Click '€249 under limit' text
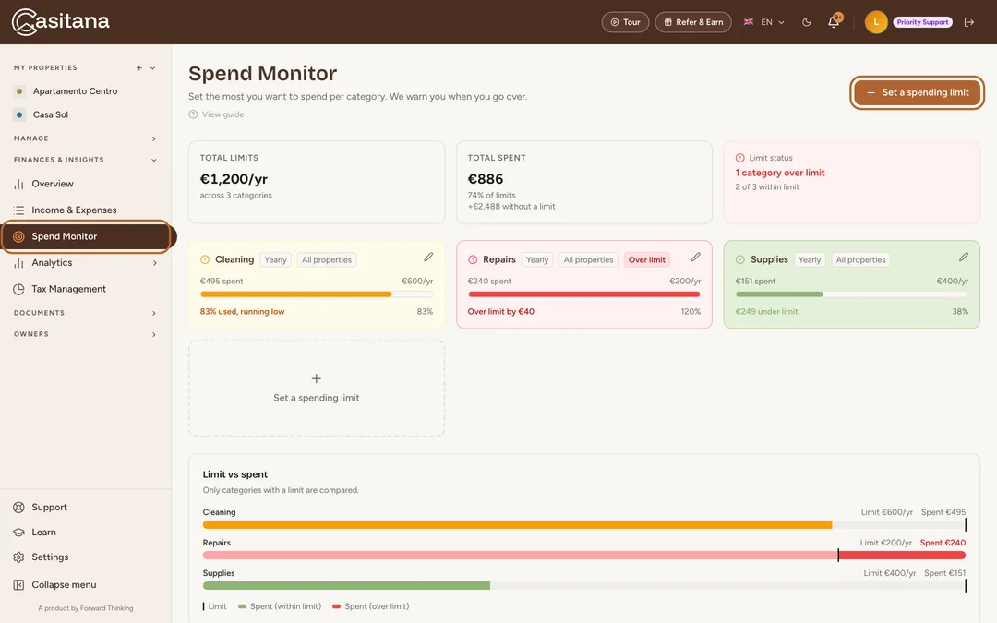The height and width of the screenshot is (623, 997). pos(766,312)
